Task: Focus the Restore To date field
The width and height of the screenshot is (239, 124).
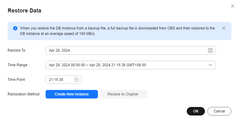Action: 122,50
